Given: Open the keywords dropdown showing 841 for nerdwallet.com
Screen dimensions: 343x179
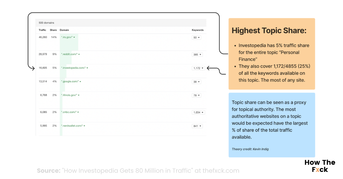Looking at the screenshot, I should (x=197, y=126).
